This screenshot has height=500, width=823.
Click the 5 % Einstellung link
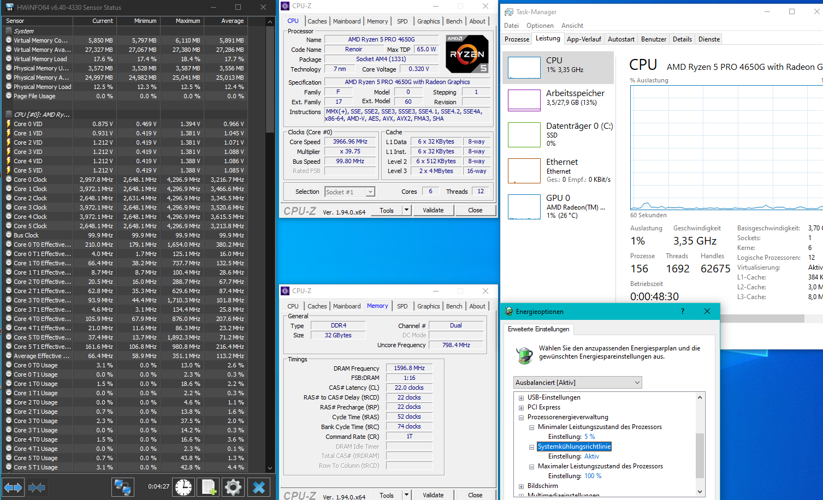(589, 437)
